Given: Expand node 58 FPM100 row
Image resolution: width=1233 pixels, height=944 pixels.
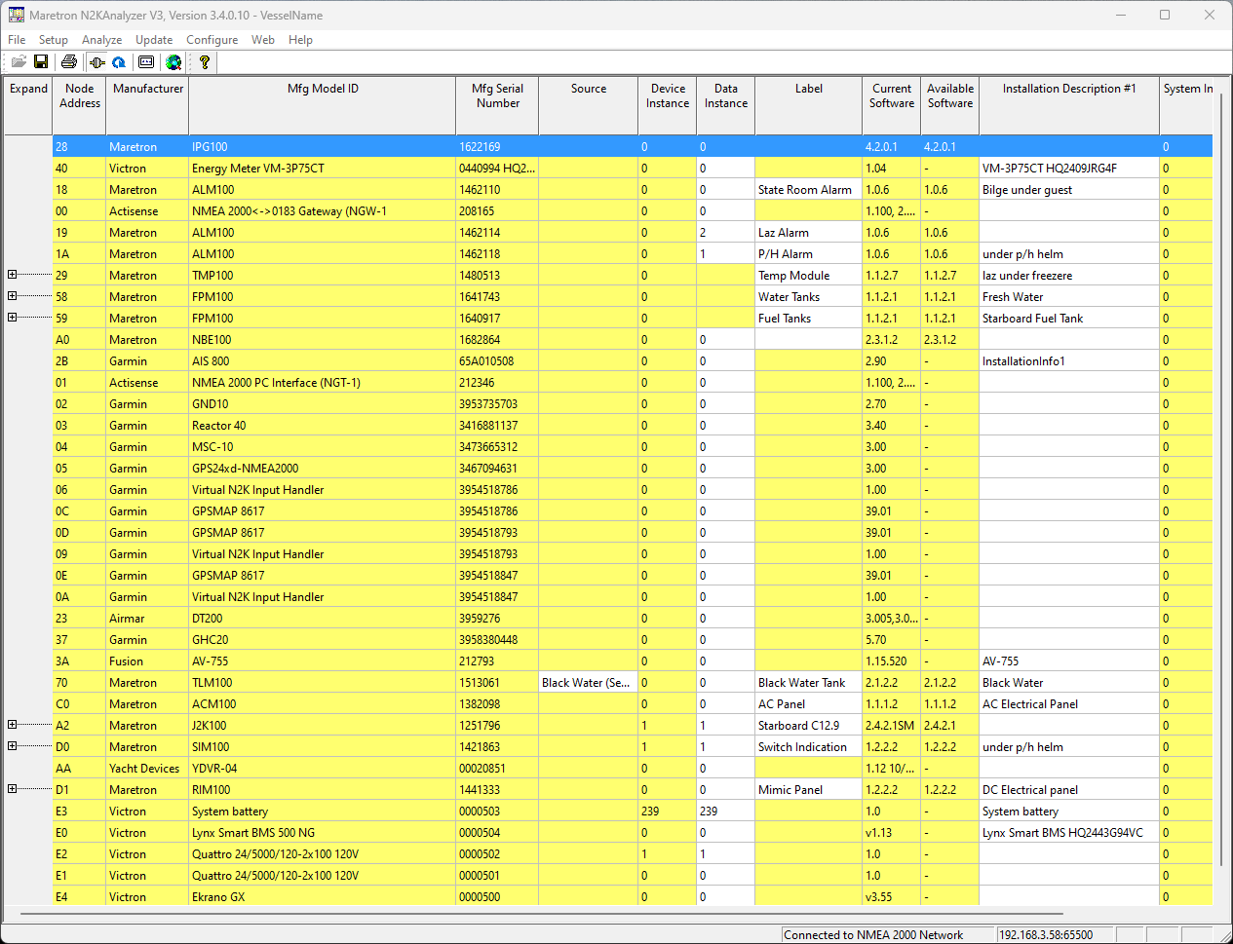Looking at the screenshot, I should click(x=12, y=296).
